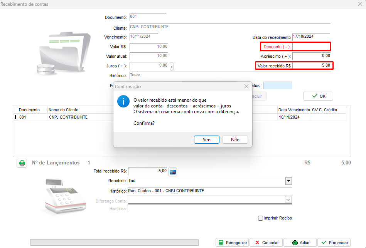
Task: Click the cash register image
Action: click(64, 196)
